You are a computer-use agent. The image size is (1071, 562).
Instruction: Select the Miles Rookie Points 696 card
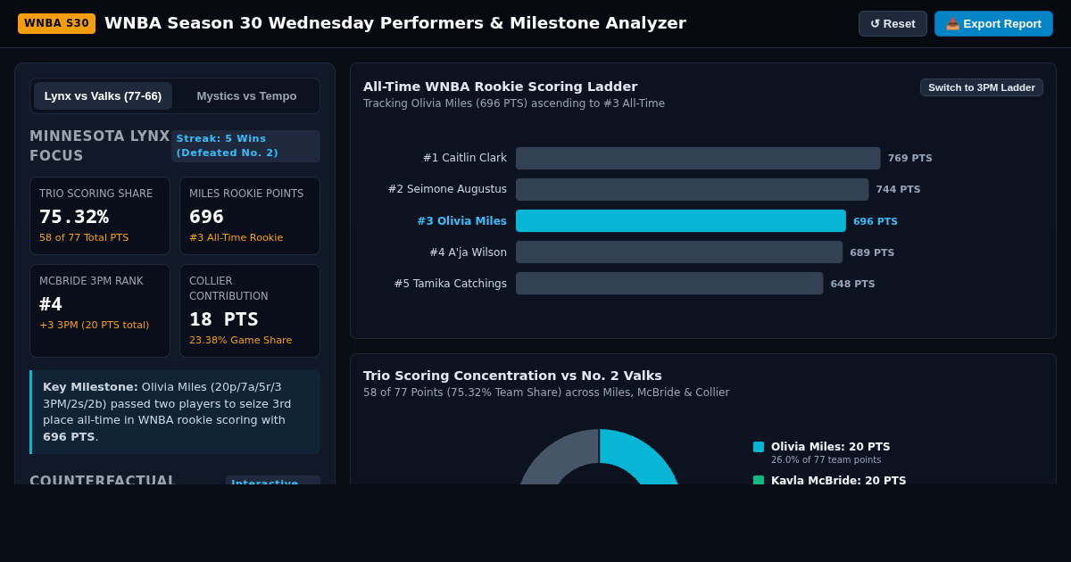click(x=250, y=216)
